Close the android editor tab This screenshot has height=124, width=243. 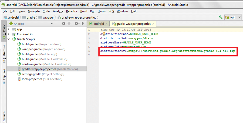[106, 24]
